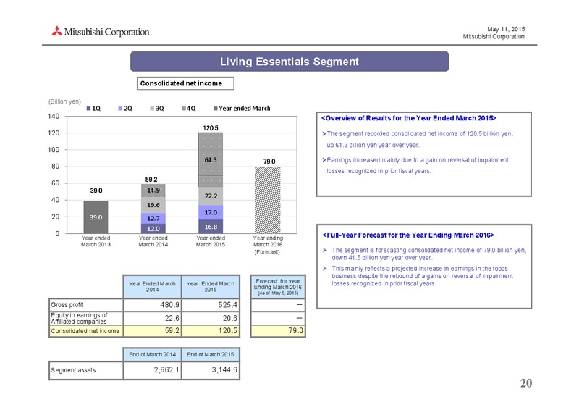
Task: Click the Year ended March legend swatch
Action: point(215,109)
